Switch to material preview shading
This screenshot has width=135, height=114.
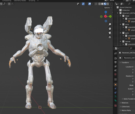click(105, 4)
